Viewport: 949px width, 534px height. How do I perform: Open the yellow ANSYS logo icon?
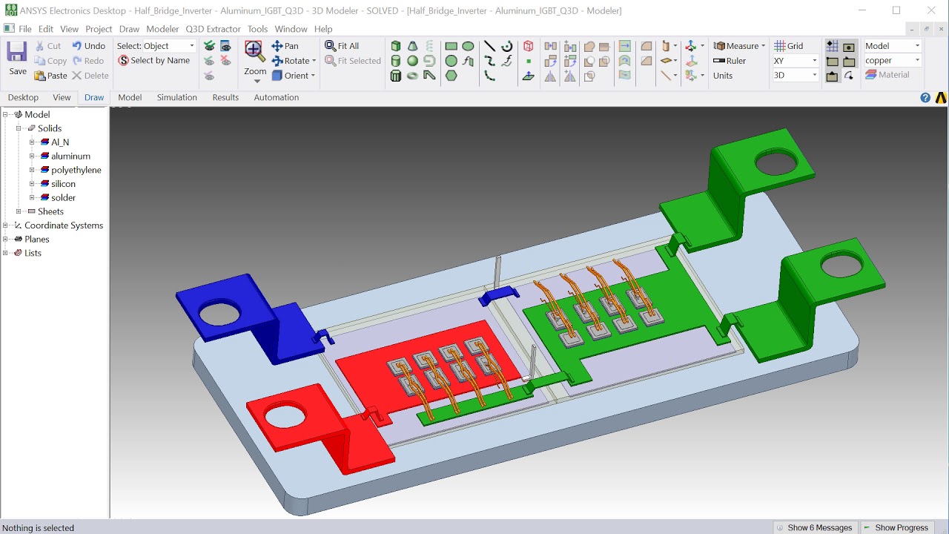[941, 97]
